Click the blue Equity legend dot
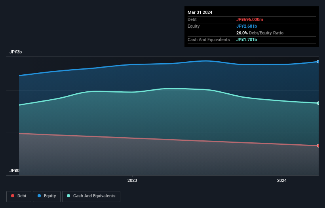The width and height of the screenshot is (325, 208). [x=39, y=196]
